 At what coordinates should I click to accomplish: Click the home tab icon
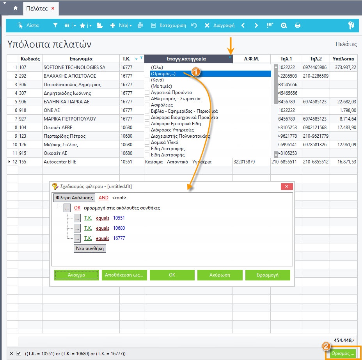coord(15,8)
